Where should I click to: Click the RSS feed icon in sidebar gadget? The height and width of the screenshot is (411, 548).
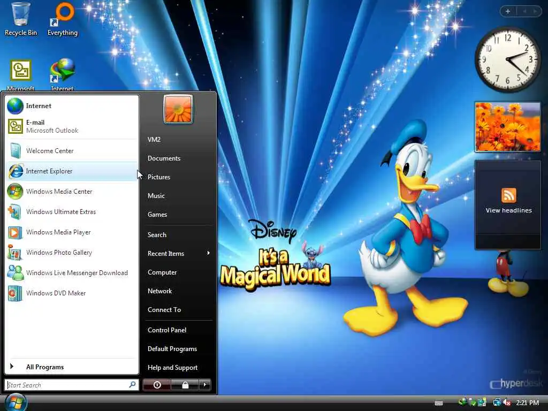508,195
